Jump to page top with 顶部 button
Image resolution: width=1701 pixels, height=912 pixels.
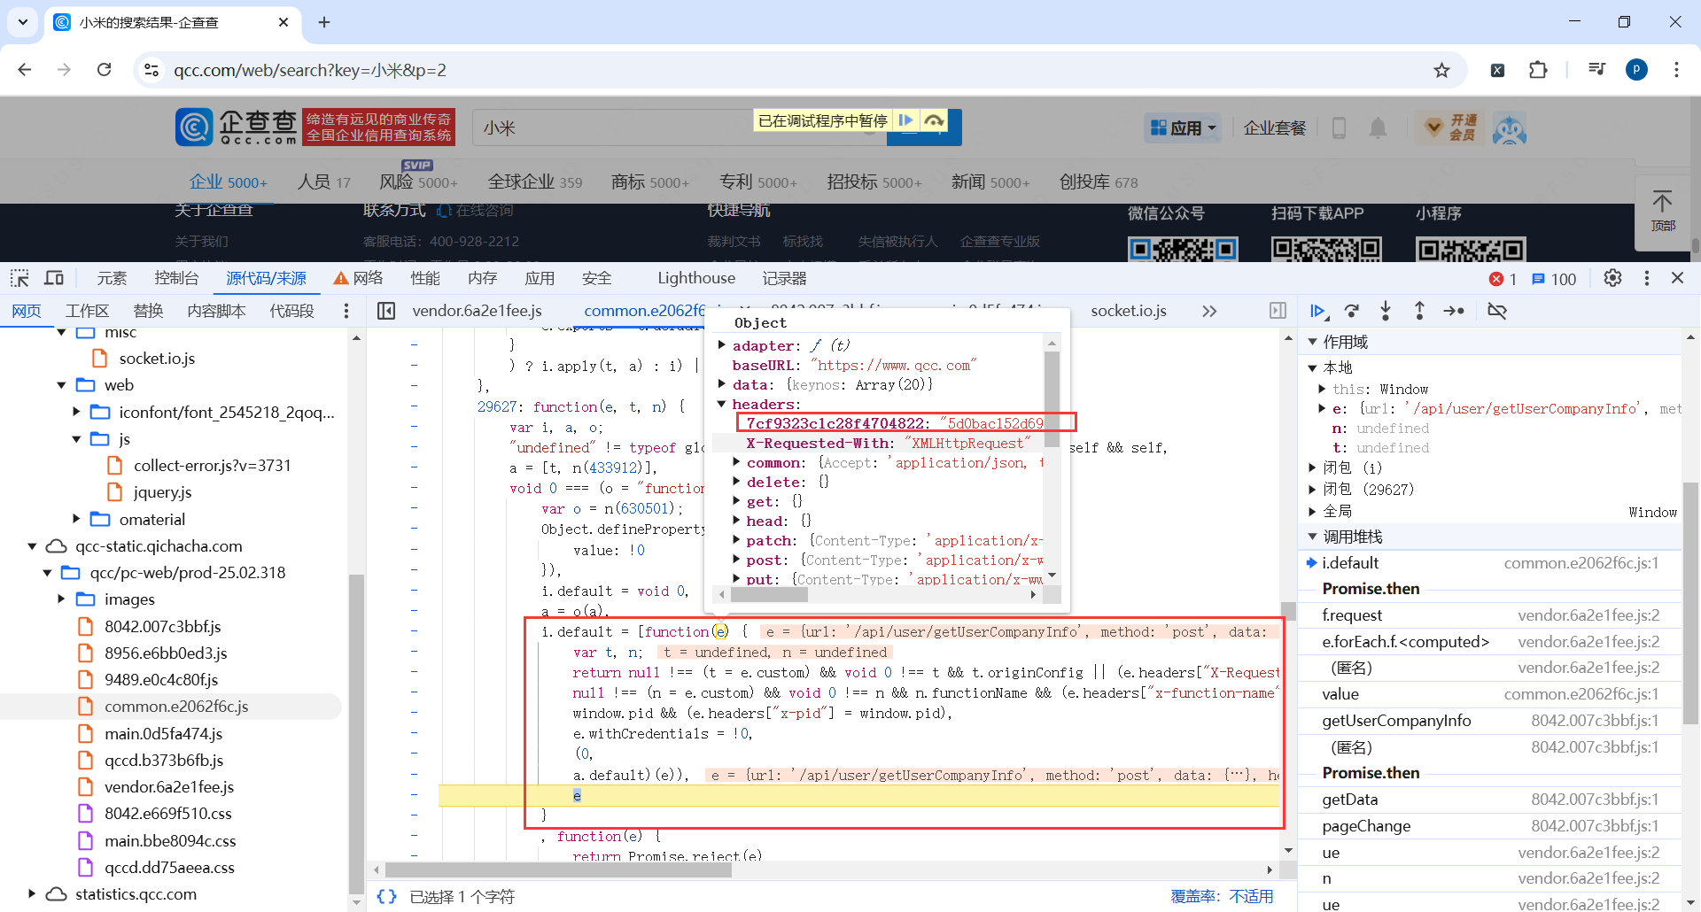[1663, 212]
